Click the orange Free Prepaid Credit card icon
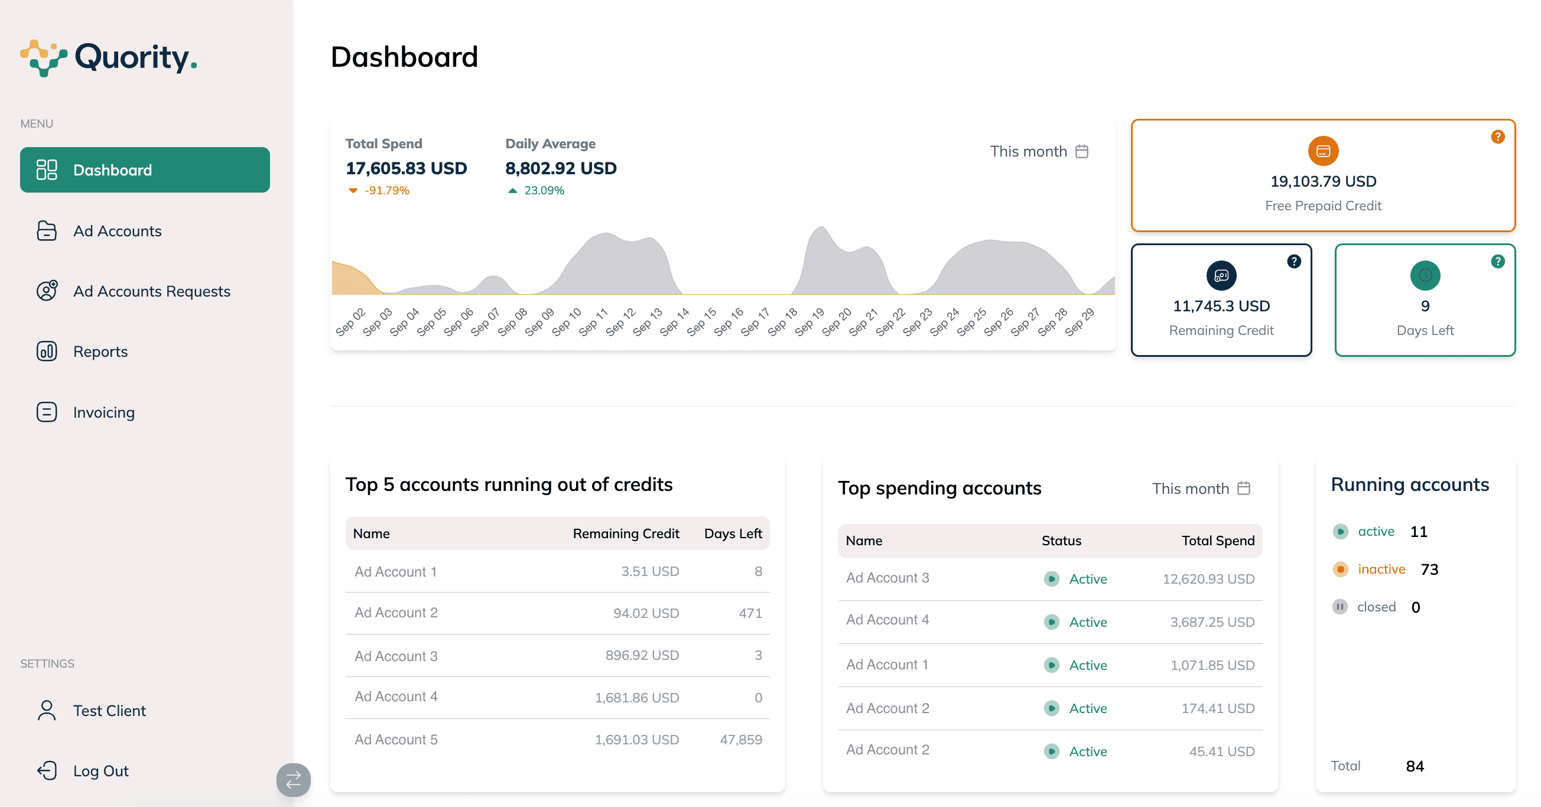Screen dimensions: 1541x807 tap(1322, 151)
